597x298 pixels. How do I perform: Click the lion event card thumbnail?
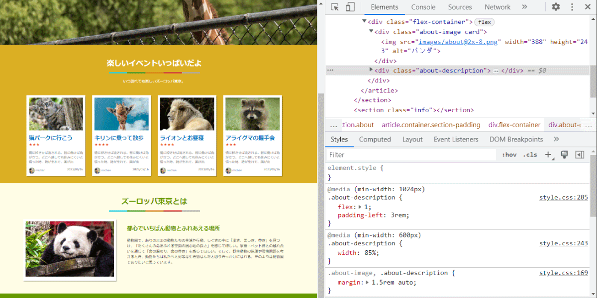point(187,114)
